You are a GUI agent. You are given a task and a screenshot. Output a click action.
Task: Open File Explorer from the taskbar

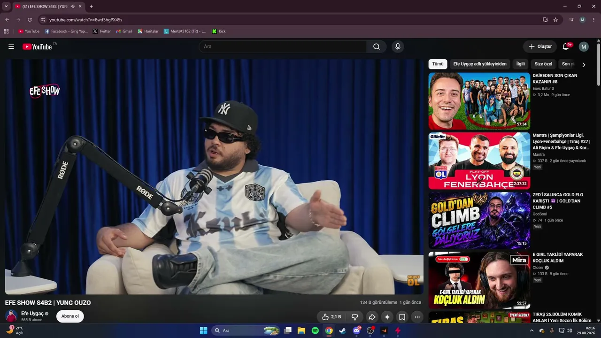pyautogui.click(x=301, y=330)
